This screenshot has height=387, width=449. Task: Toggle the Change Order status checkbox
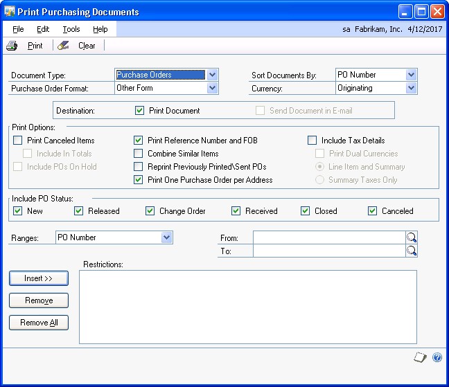[x=150, y=210]
